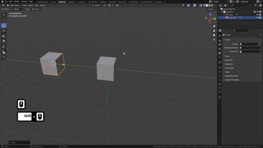
Task: Click the outliner search field
Action: pos(239,5)
